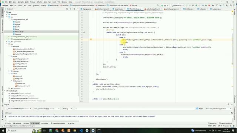This screenshot has height=133, width=237.
Task: Open the terminal app in taskbar
Action: (x=99, y=130)
